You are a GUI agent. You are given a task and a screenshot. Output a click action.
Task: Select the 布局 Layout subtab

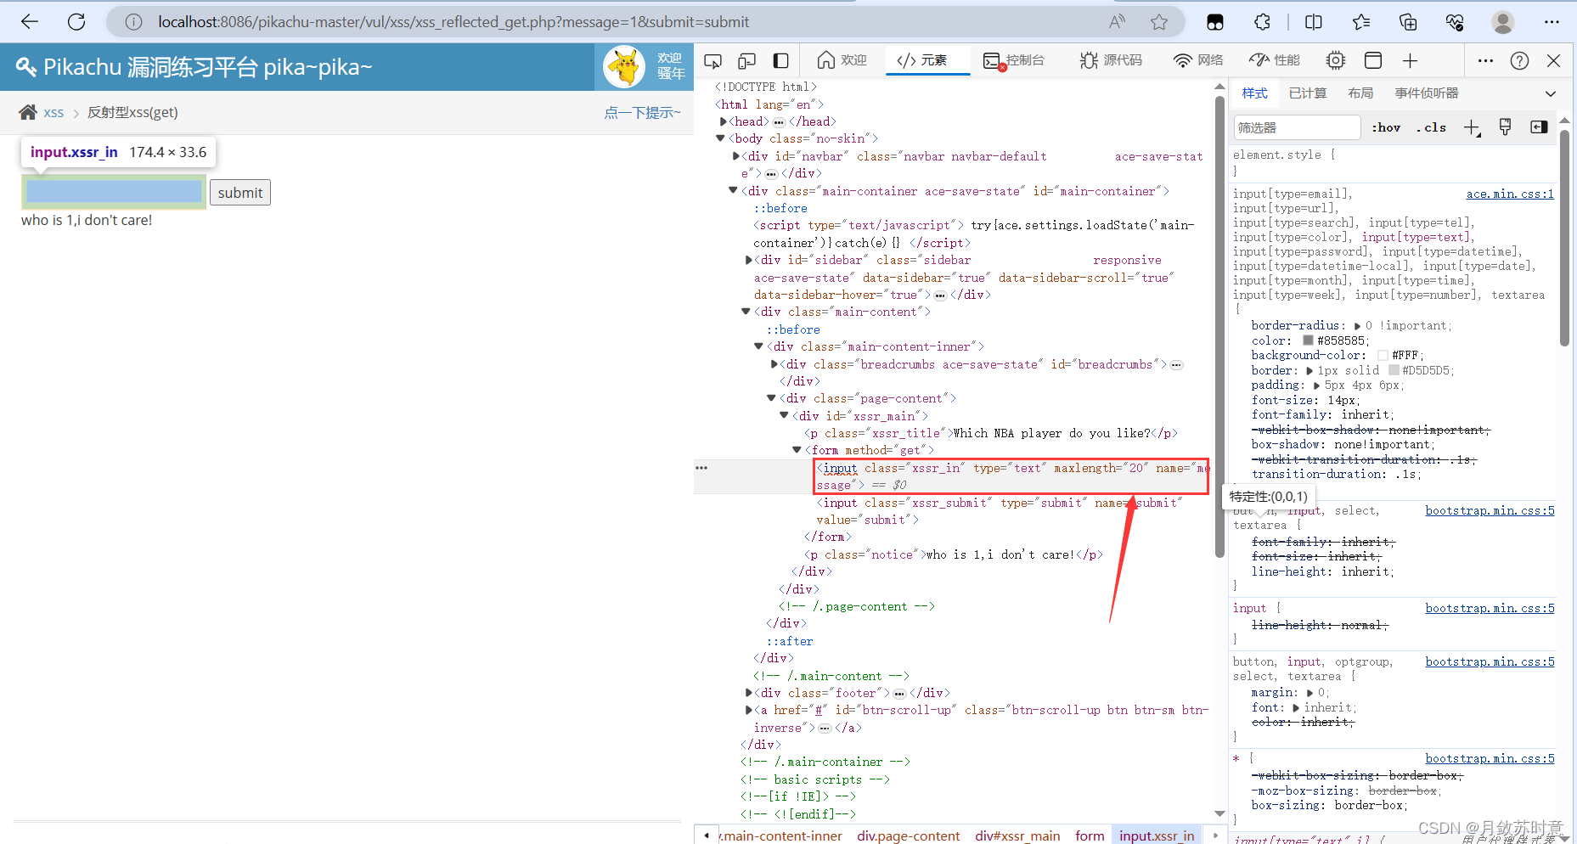(1360, 93)
